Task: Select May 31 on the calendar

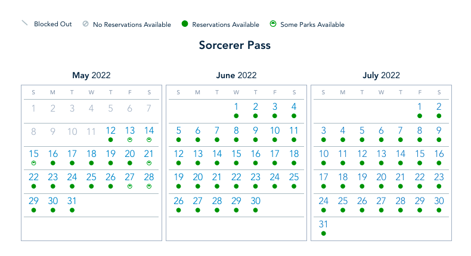Action: 72,201
